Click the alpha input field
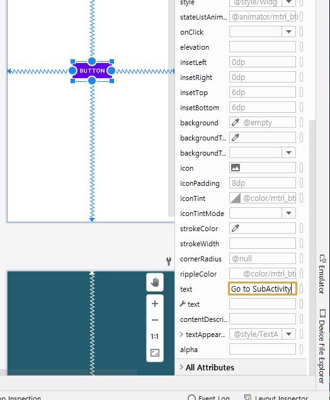The height and width of the screenshot is (400, 330). pos(263,349)
